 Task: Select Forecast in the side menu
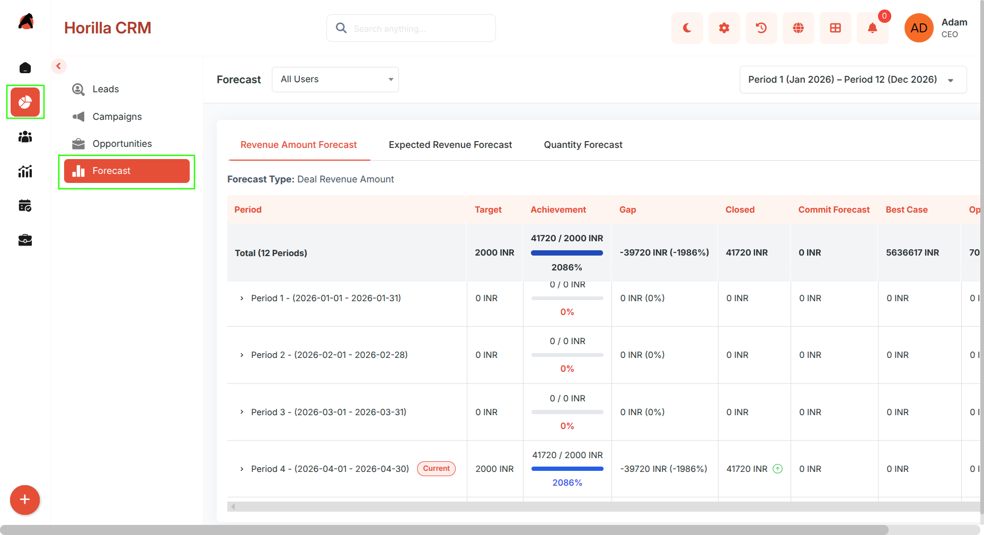pos(127,171)
